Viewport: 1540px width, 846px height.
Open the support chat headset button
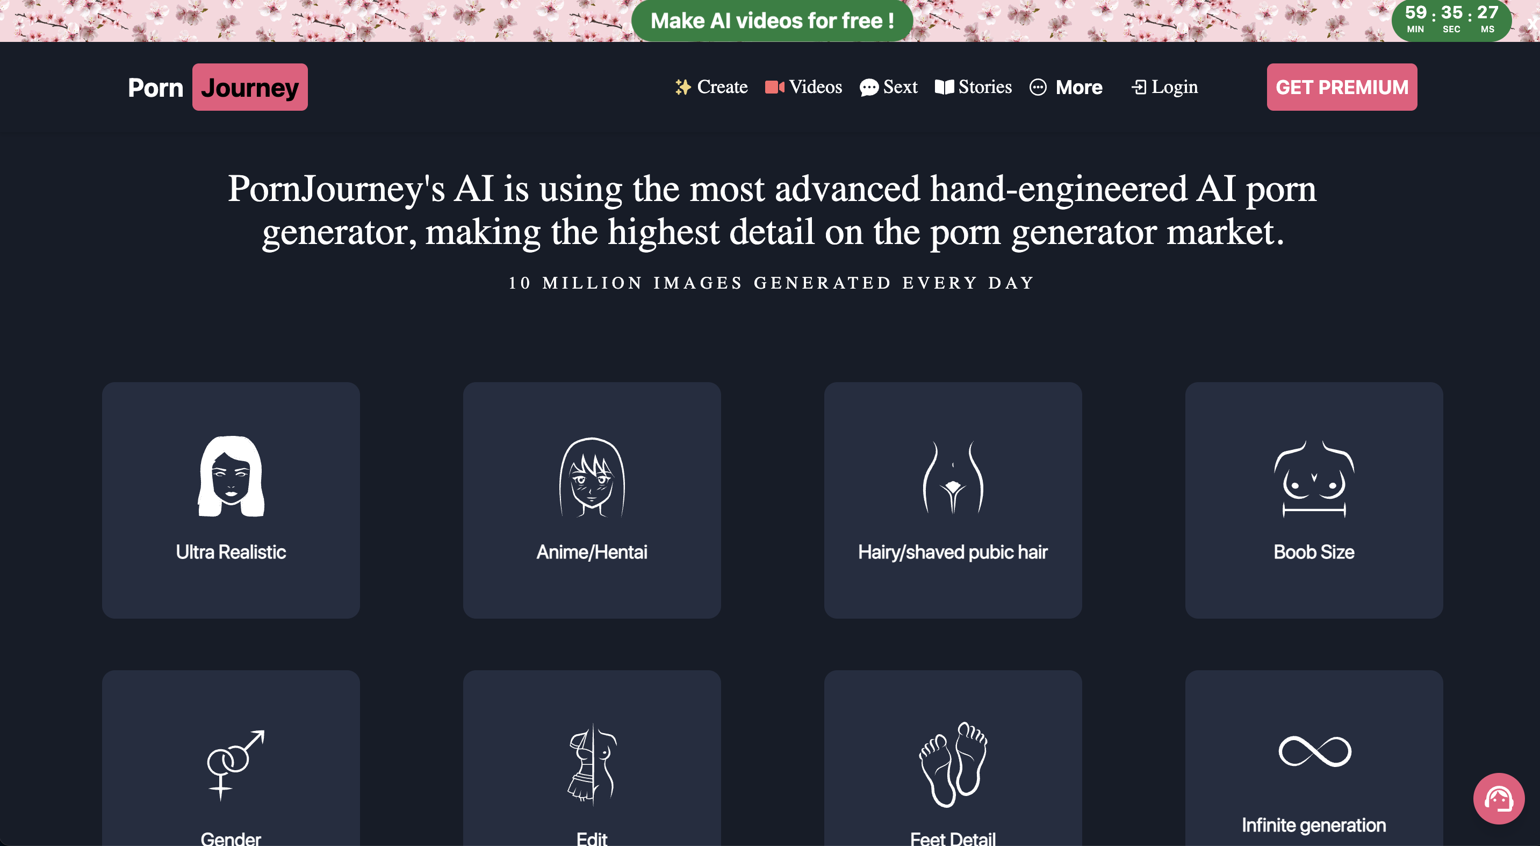point(1499,799)
